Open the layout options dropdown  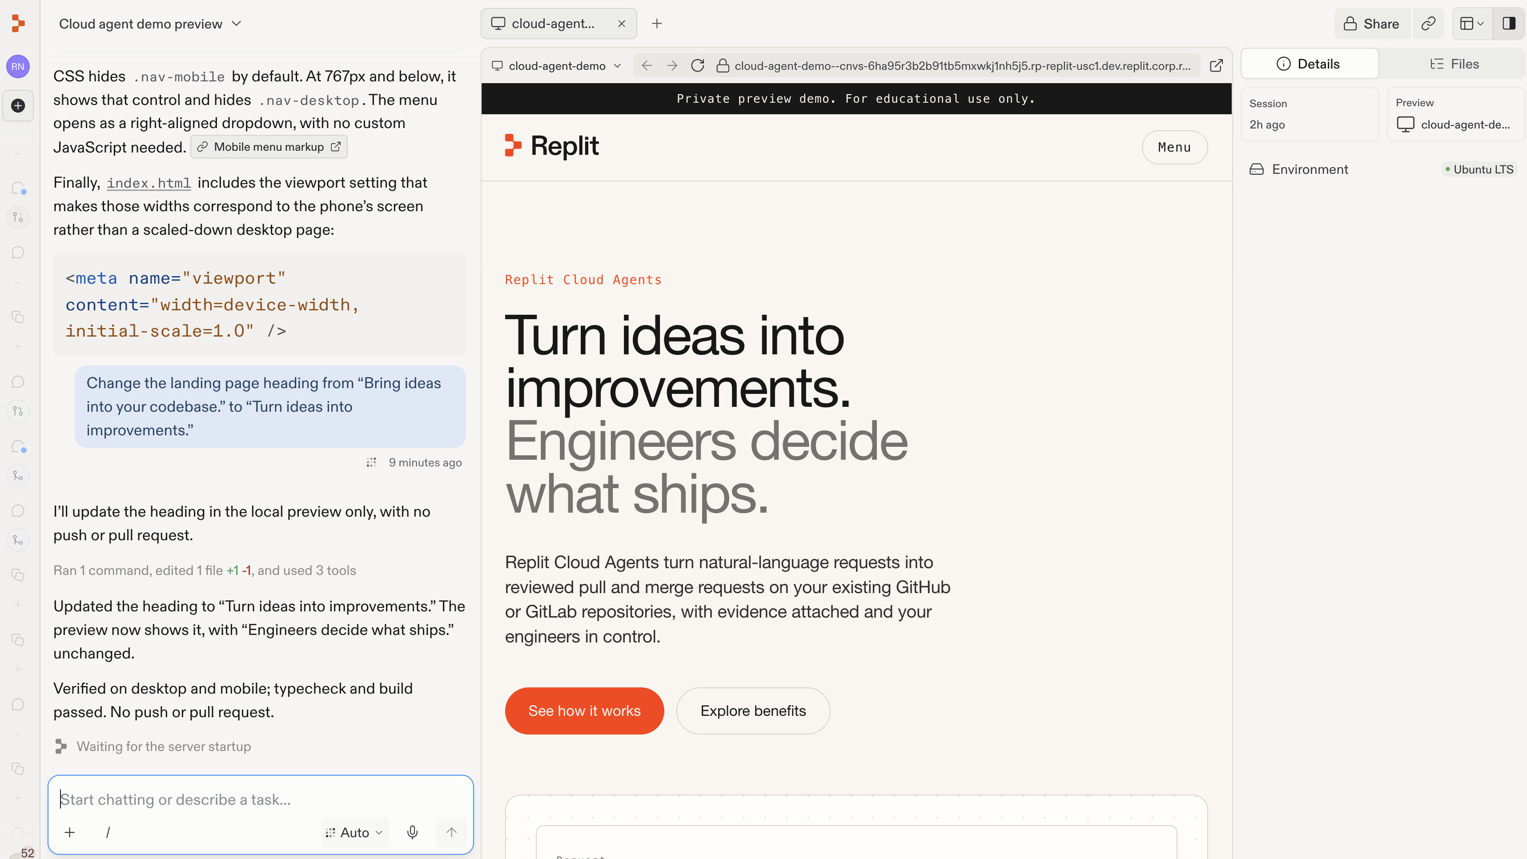click(1472, 24)
